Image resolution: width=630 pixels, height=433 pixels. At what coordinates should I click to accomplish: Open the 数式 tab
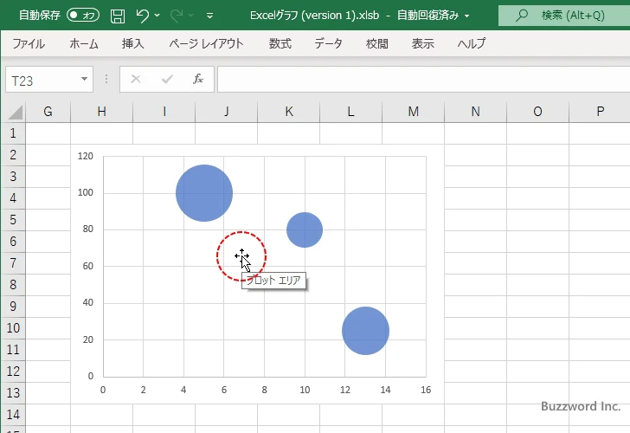pyautogui.click(x=280, y=43)
